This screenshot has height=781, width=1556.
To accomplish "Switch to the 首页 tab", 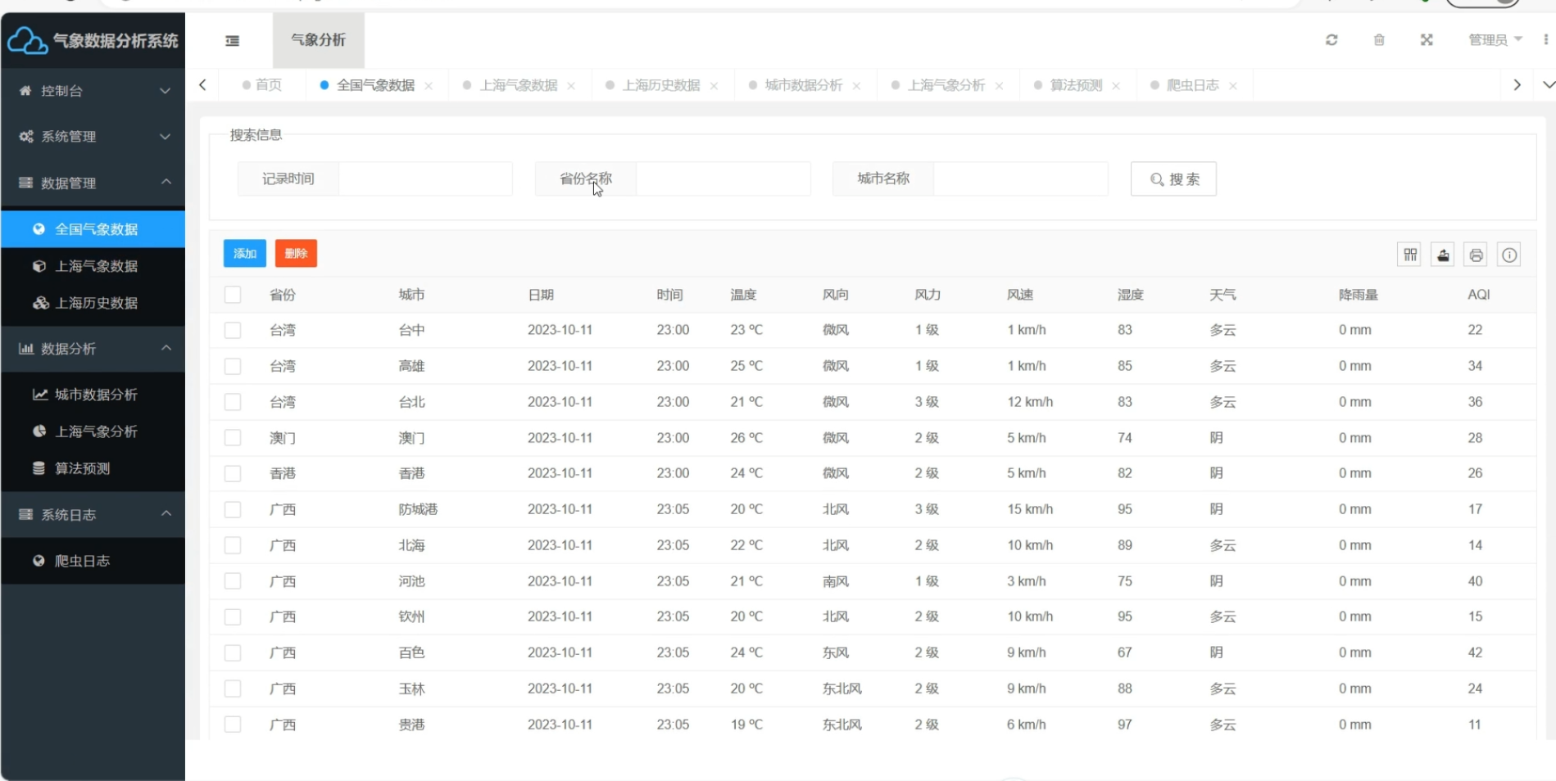I will (x=263, y=85).
